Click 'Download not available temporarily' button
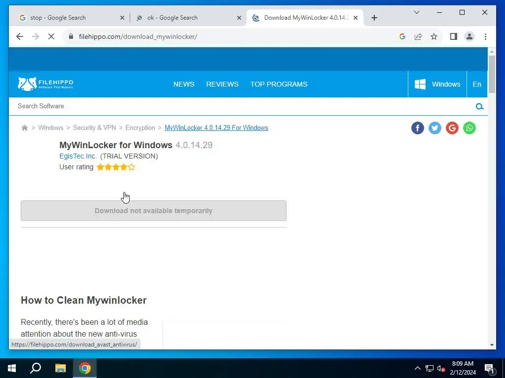The height and width of the screenshot is (378, 505). point(154,211)
